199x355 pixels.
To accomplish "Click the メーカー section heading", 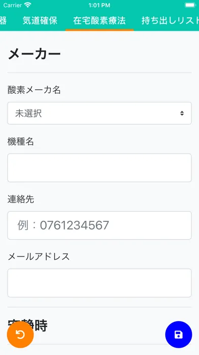I will click(x=34, y=54).
